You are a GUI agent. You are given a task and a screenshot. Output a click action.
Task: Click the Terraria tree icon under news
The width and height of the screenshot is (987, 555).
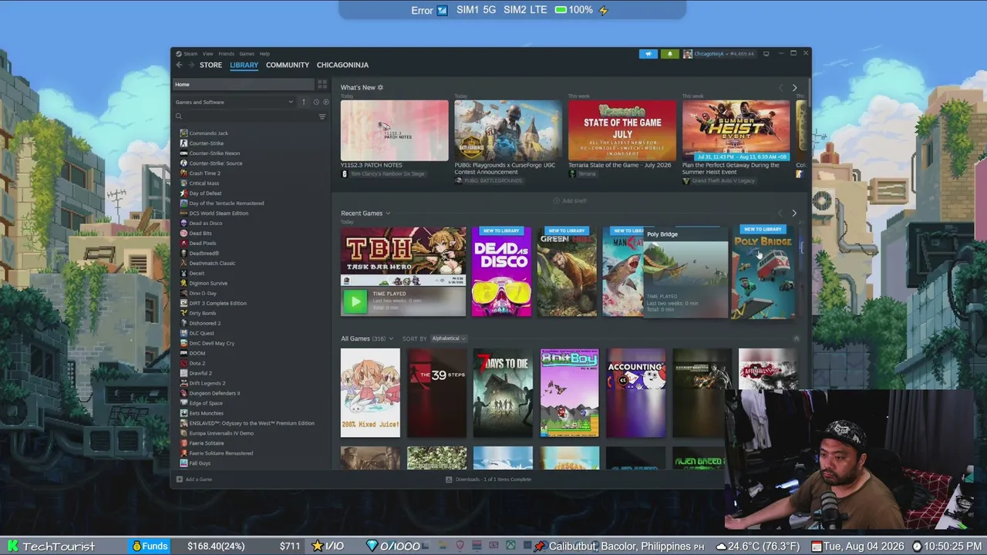click(572, 174)
